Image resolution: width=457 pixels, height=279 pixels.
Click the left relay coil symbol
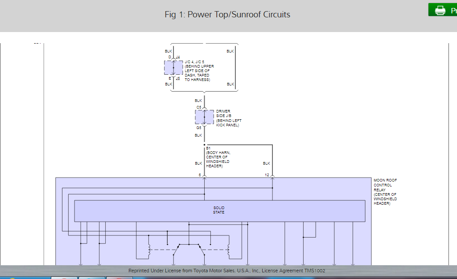coord(149,251)
